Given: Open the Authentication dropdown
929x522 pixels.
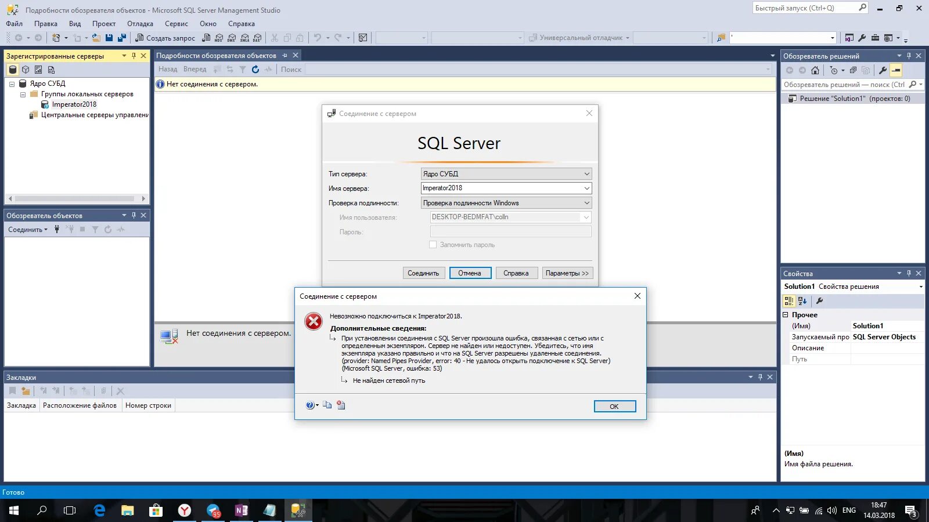Looking at the screenshot, I should click(586, 203).
